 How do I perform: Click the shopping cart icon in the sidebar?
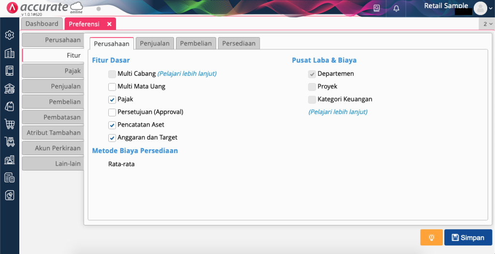[9, 124]
